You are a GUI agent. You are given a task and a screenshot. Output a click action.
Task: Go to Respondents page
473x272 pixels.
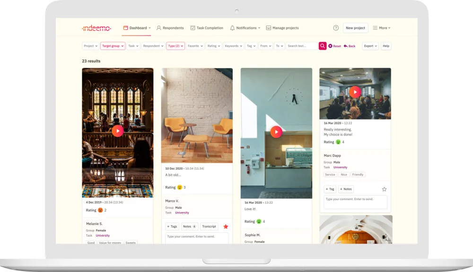tap(170, 28)
